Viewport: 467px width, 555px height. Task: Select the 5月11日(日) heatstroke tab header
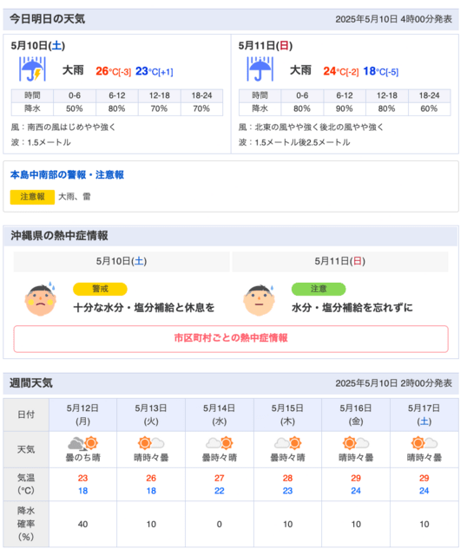click(x=340, y=262)
